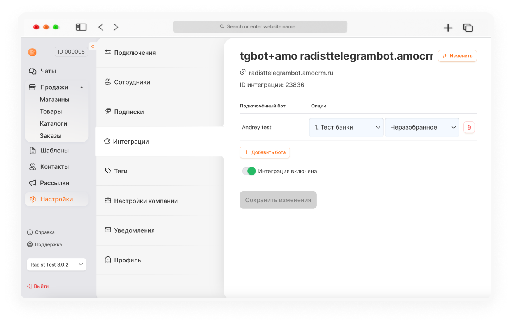
Task: Click the Добавить бота button
Action: point(265,152)
